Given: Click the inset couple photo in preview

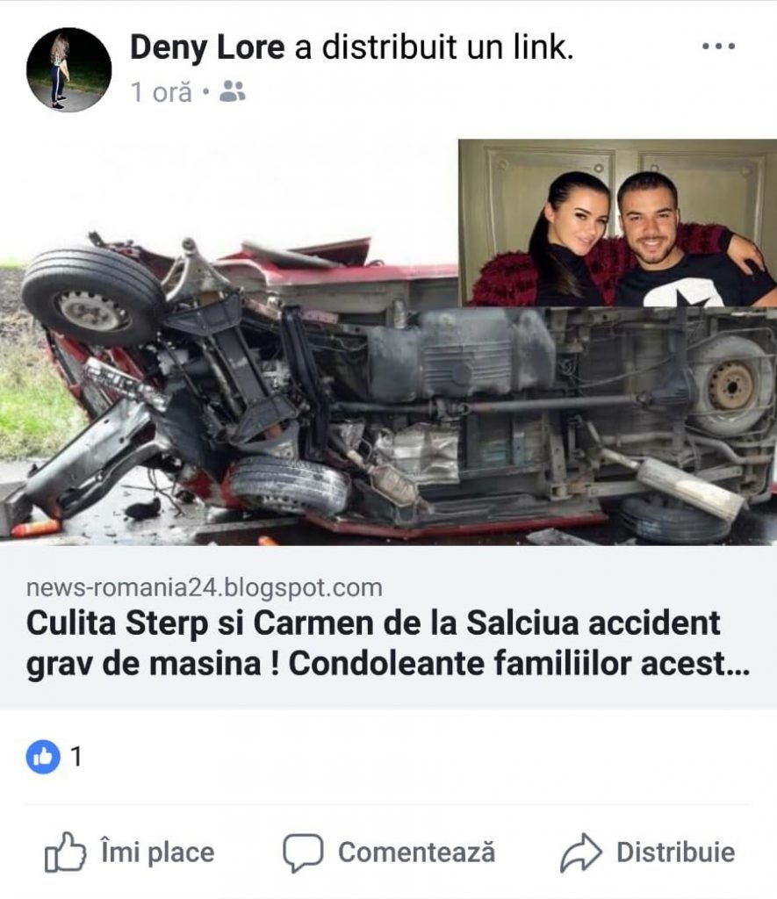Looking at the screenshot, I should click(x=617, y=222).
